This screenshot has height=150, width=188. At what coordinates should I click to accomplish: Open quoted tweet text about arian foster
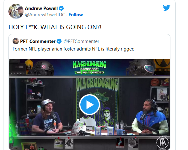pos(73,49)
